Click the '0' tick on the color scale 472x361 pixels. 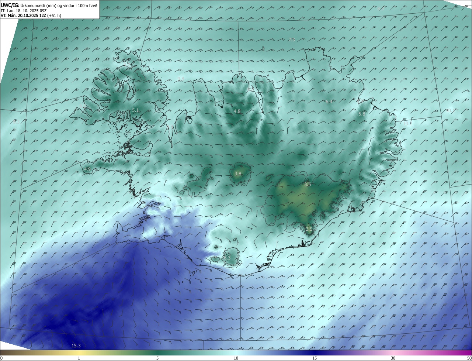pyautogui.click(x=1, y=358)
